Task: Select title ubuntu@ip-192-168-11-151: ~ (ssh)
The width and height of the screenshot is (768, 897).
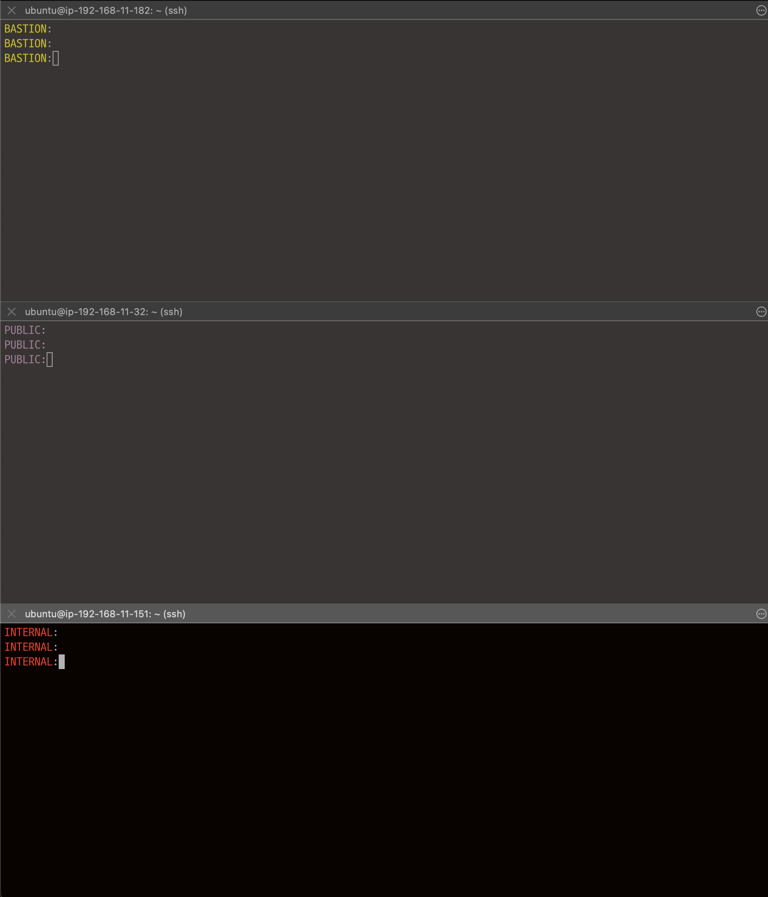Action: tap(105, 614)
